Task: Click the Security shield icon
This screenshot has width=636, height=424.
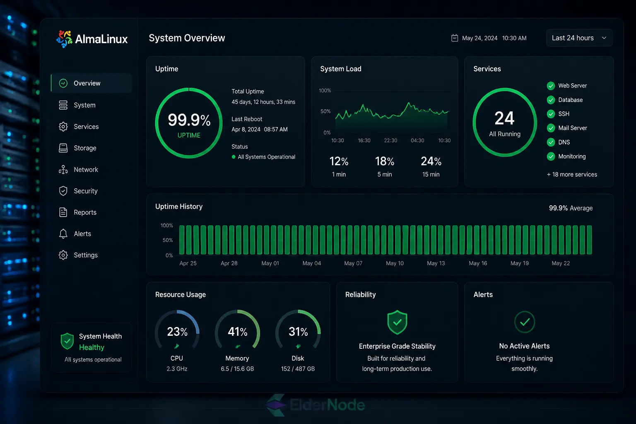Action: (x=63, y=191)
